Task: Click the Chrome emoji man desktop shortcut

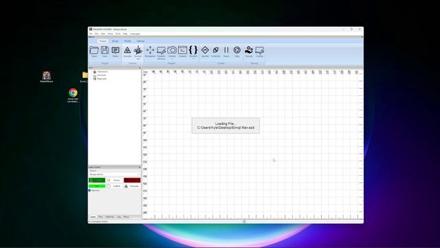Action: [x=73, y=96]
